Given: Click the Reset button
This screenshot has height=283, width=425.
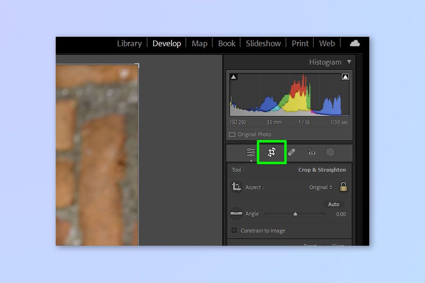Looking at the screenshot, I should click(310, 246).
